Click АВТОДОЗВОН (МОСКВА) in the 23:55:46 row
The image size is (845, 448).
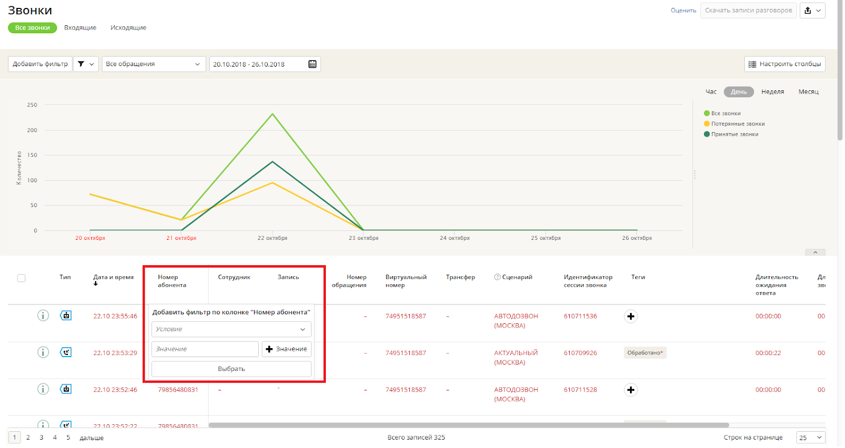516,321
